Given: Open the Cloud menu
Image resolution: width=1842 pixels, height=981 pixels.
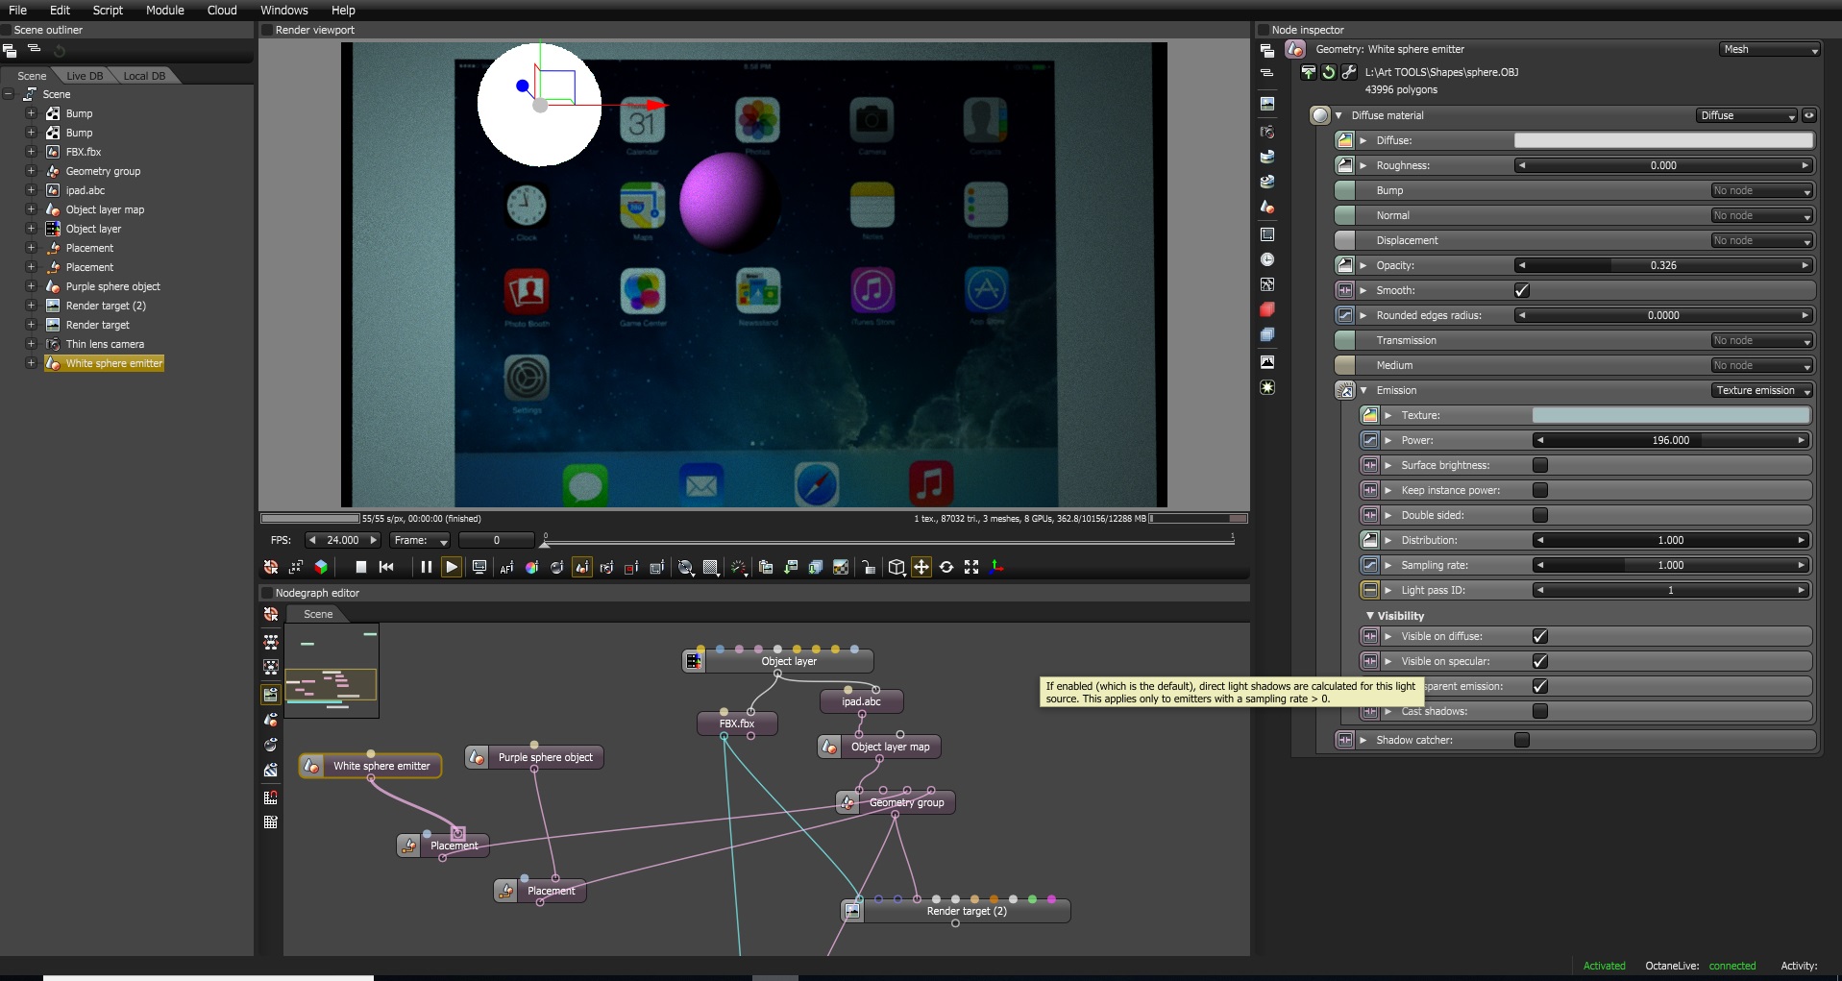Looking at the screenshot, I should point(222,10).
